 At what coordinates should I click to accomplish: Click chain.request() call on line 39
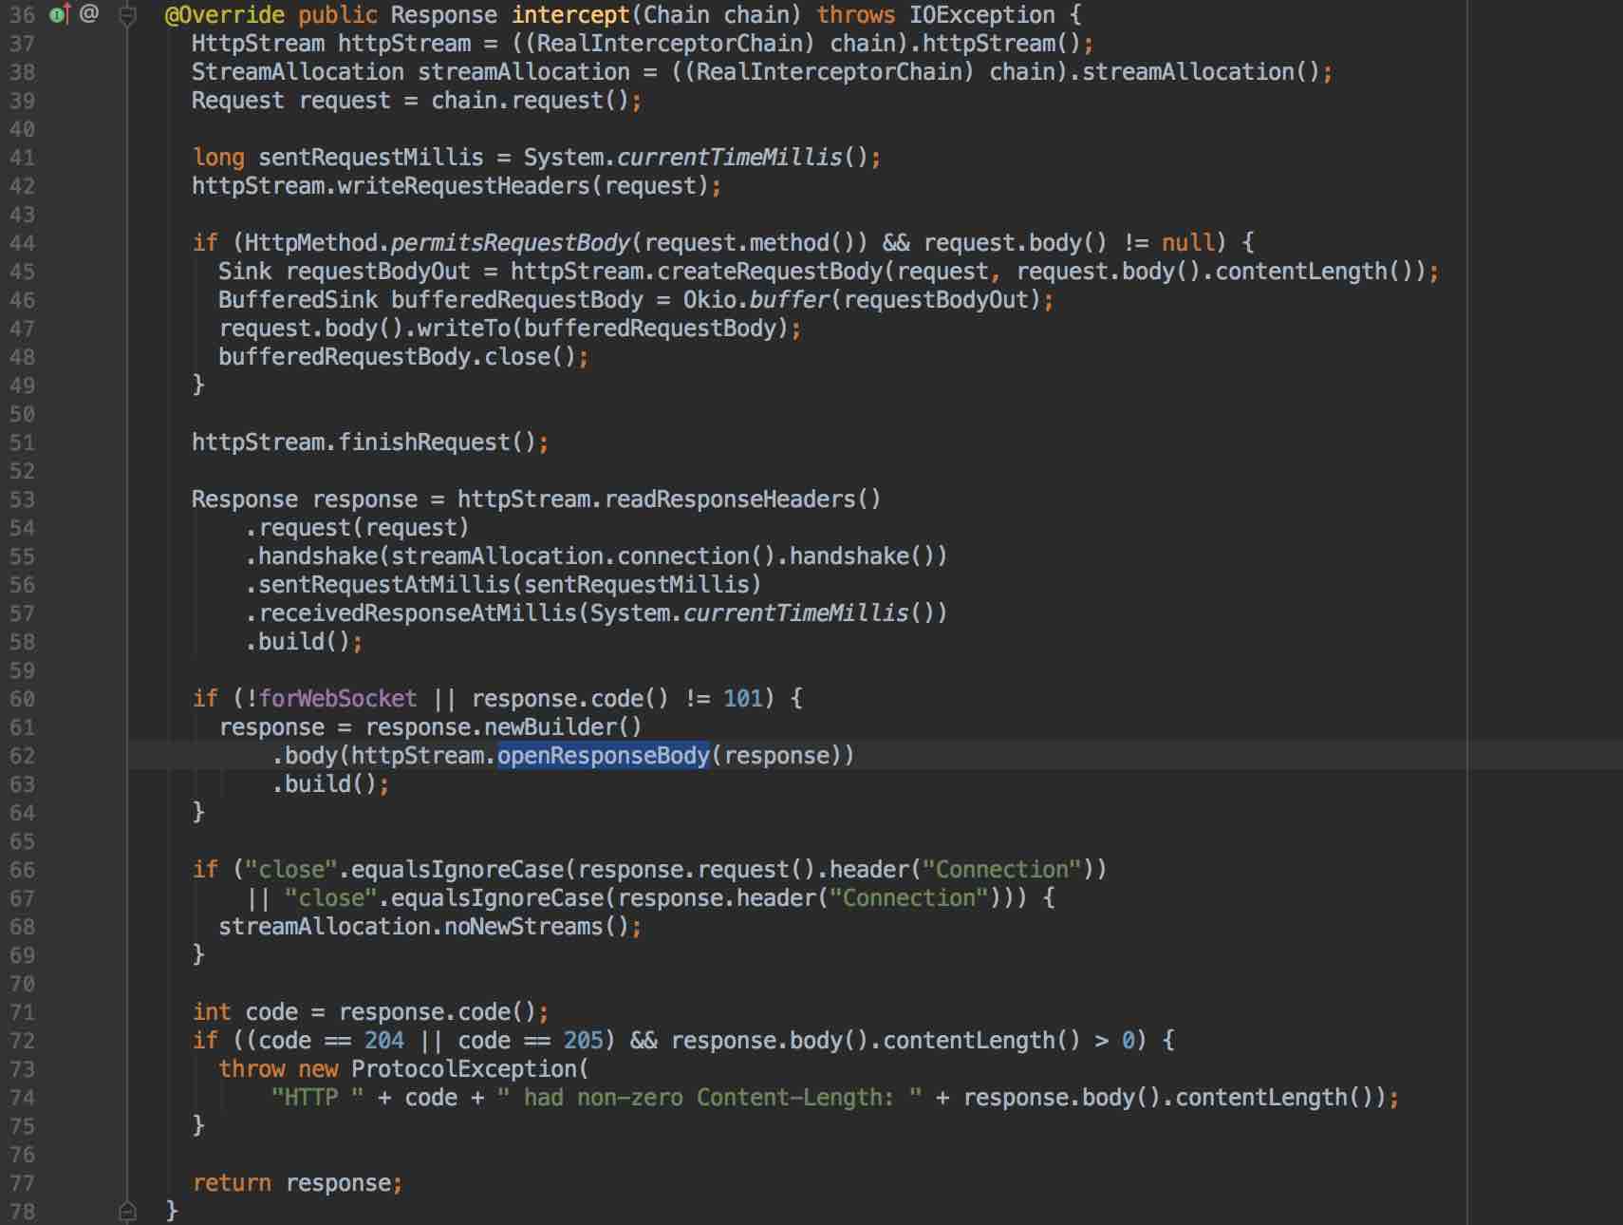tap(530, 101)
